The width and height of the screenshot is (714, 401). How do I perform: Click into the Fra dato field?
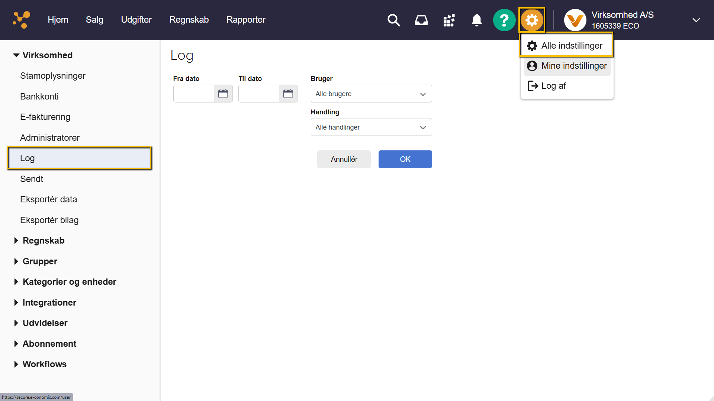pos(194,94)
